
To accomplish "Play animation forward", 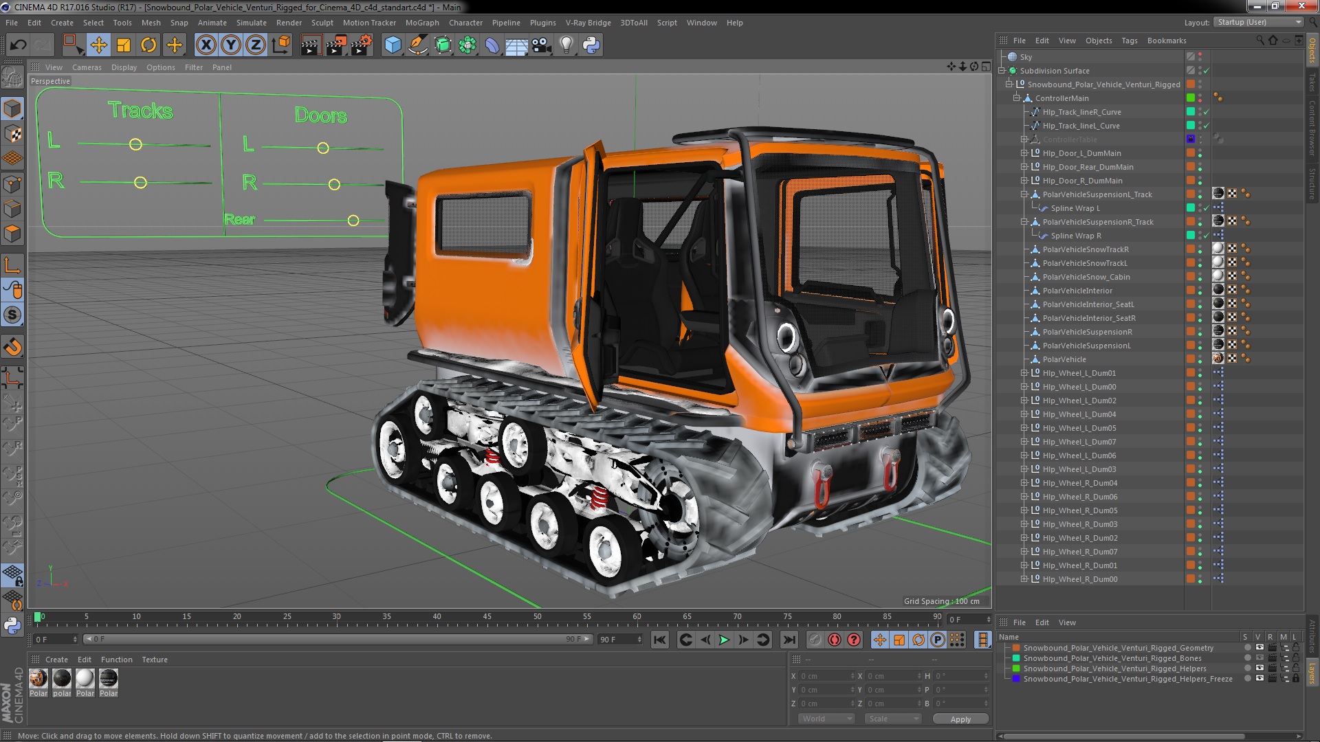I will pos(724,640).
